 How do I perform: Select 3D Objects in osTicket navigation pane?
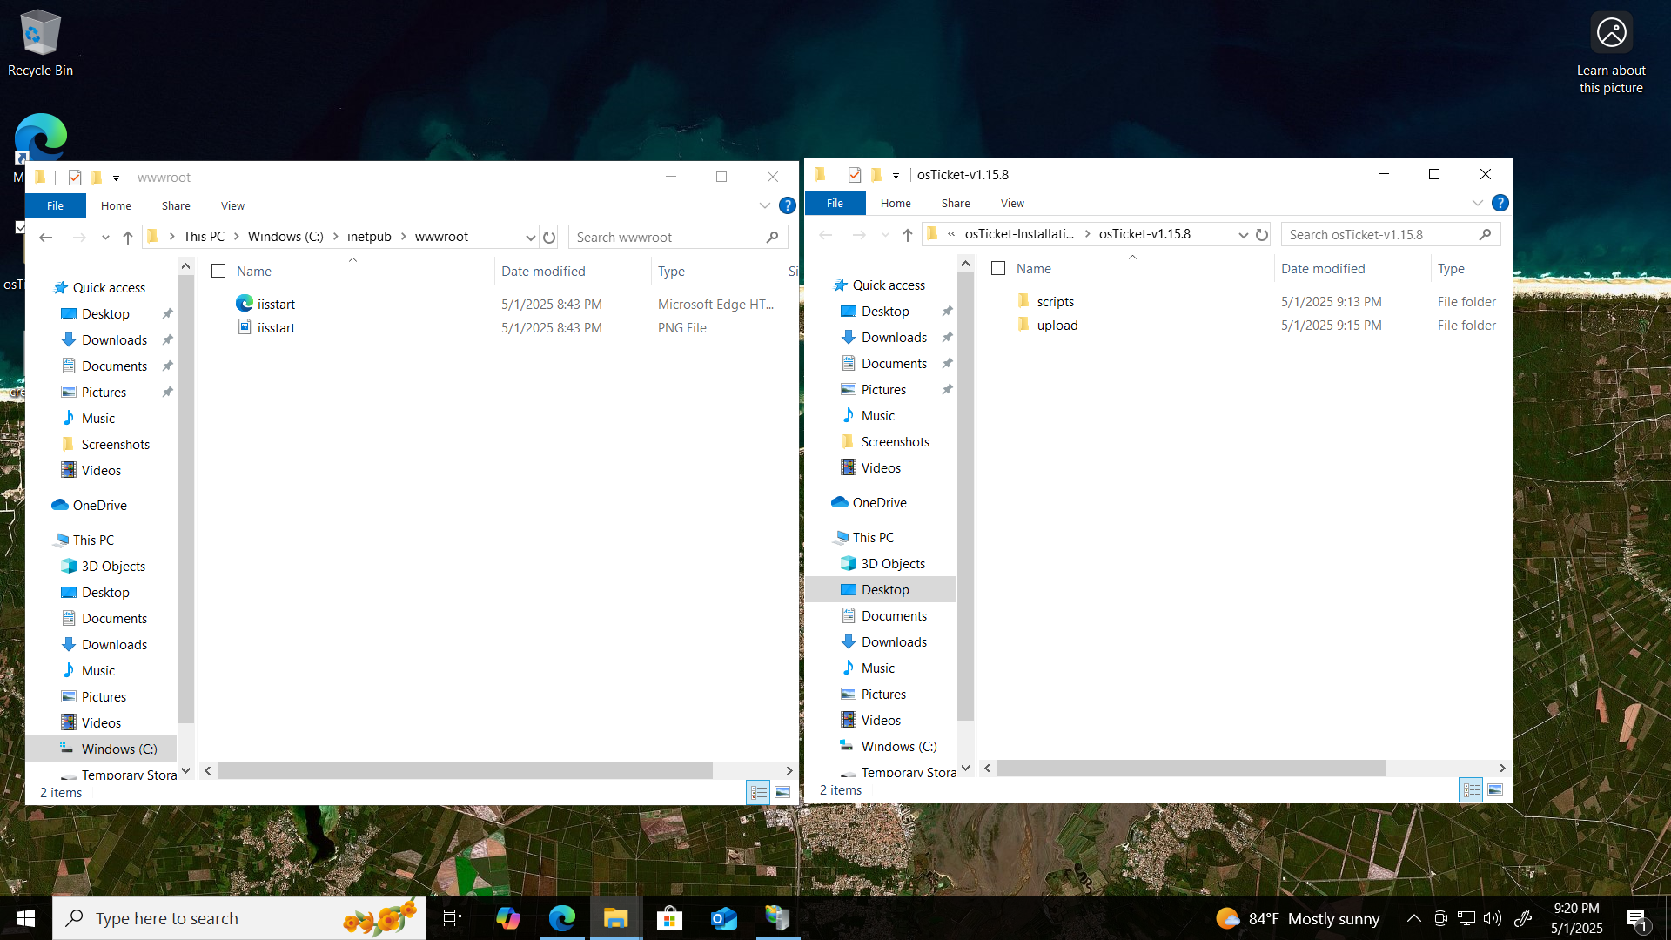pyautogui.click(x=881, y=563)
